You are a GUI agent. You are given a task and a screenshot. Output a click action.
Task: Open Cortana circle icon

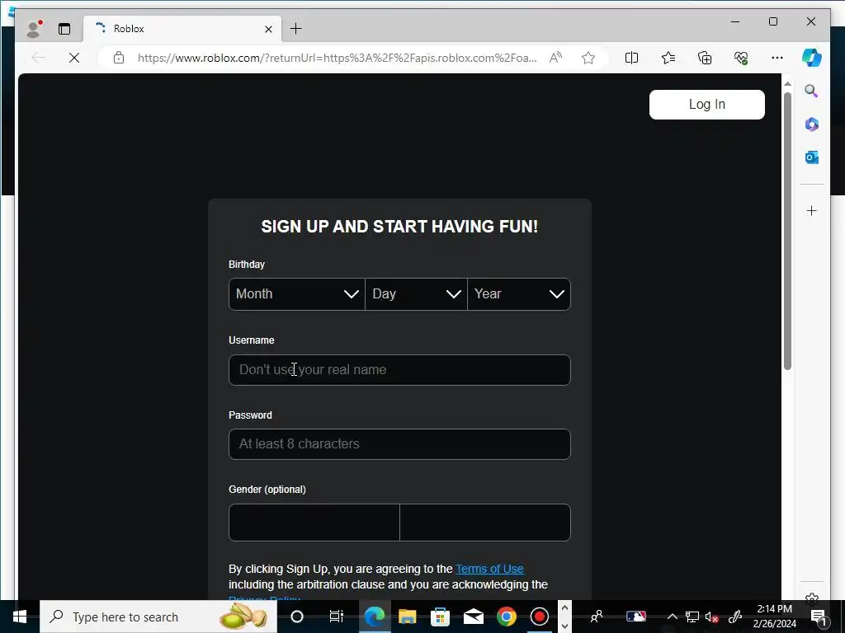click(x=297, y=617)
